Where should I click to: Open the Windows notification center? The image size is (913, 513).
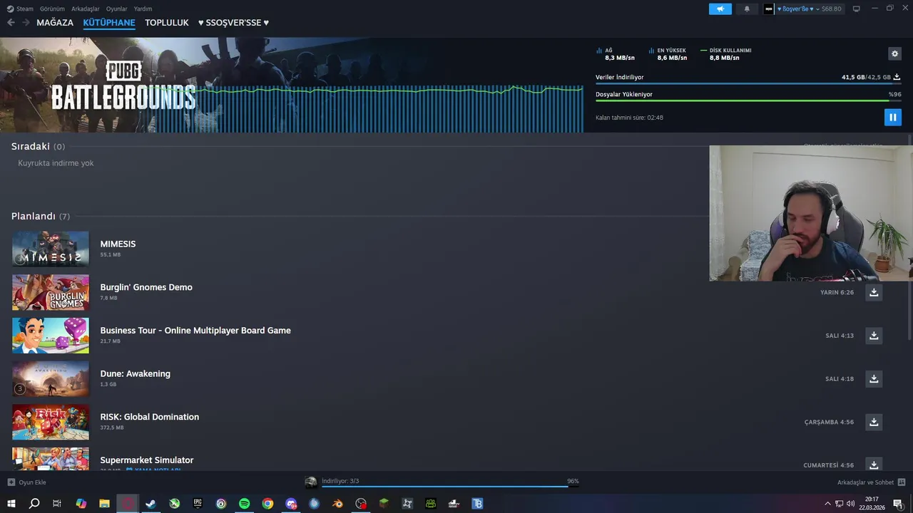898,504
